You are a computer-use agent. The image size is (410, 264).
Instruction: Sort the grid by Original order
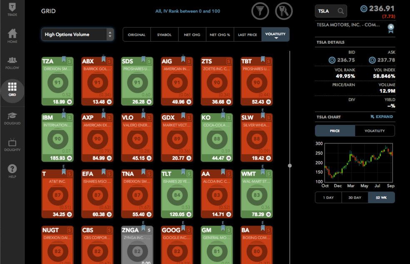click(137, 35)
